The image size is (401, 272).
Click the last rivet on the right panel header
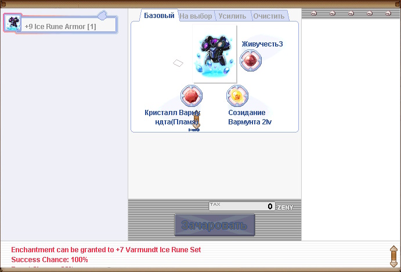[388, 13]
